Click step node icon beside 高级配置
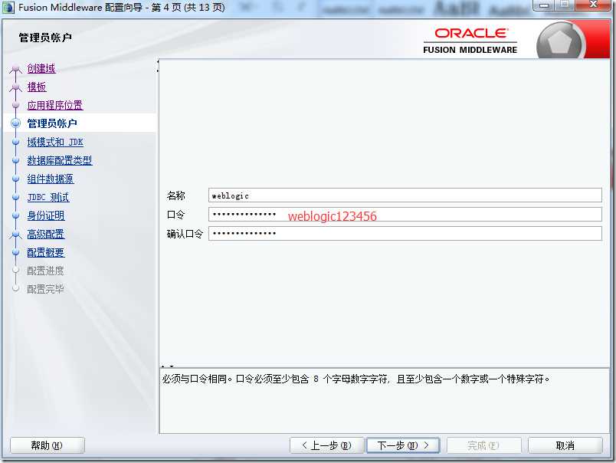Image resolution: width=616 pixels, height=463 pixels. (x=16, y=235)
